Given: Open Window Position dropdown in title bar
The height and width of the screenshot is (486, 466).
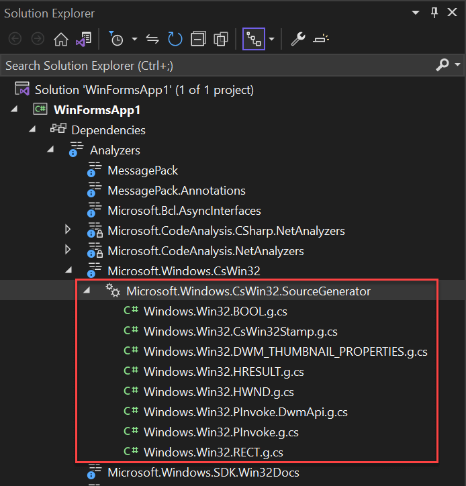Looking at the screenshot, I should 416,13.
